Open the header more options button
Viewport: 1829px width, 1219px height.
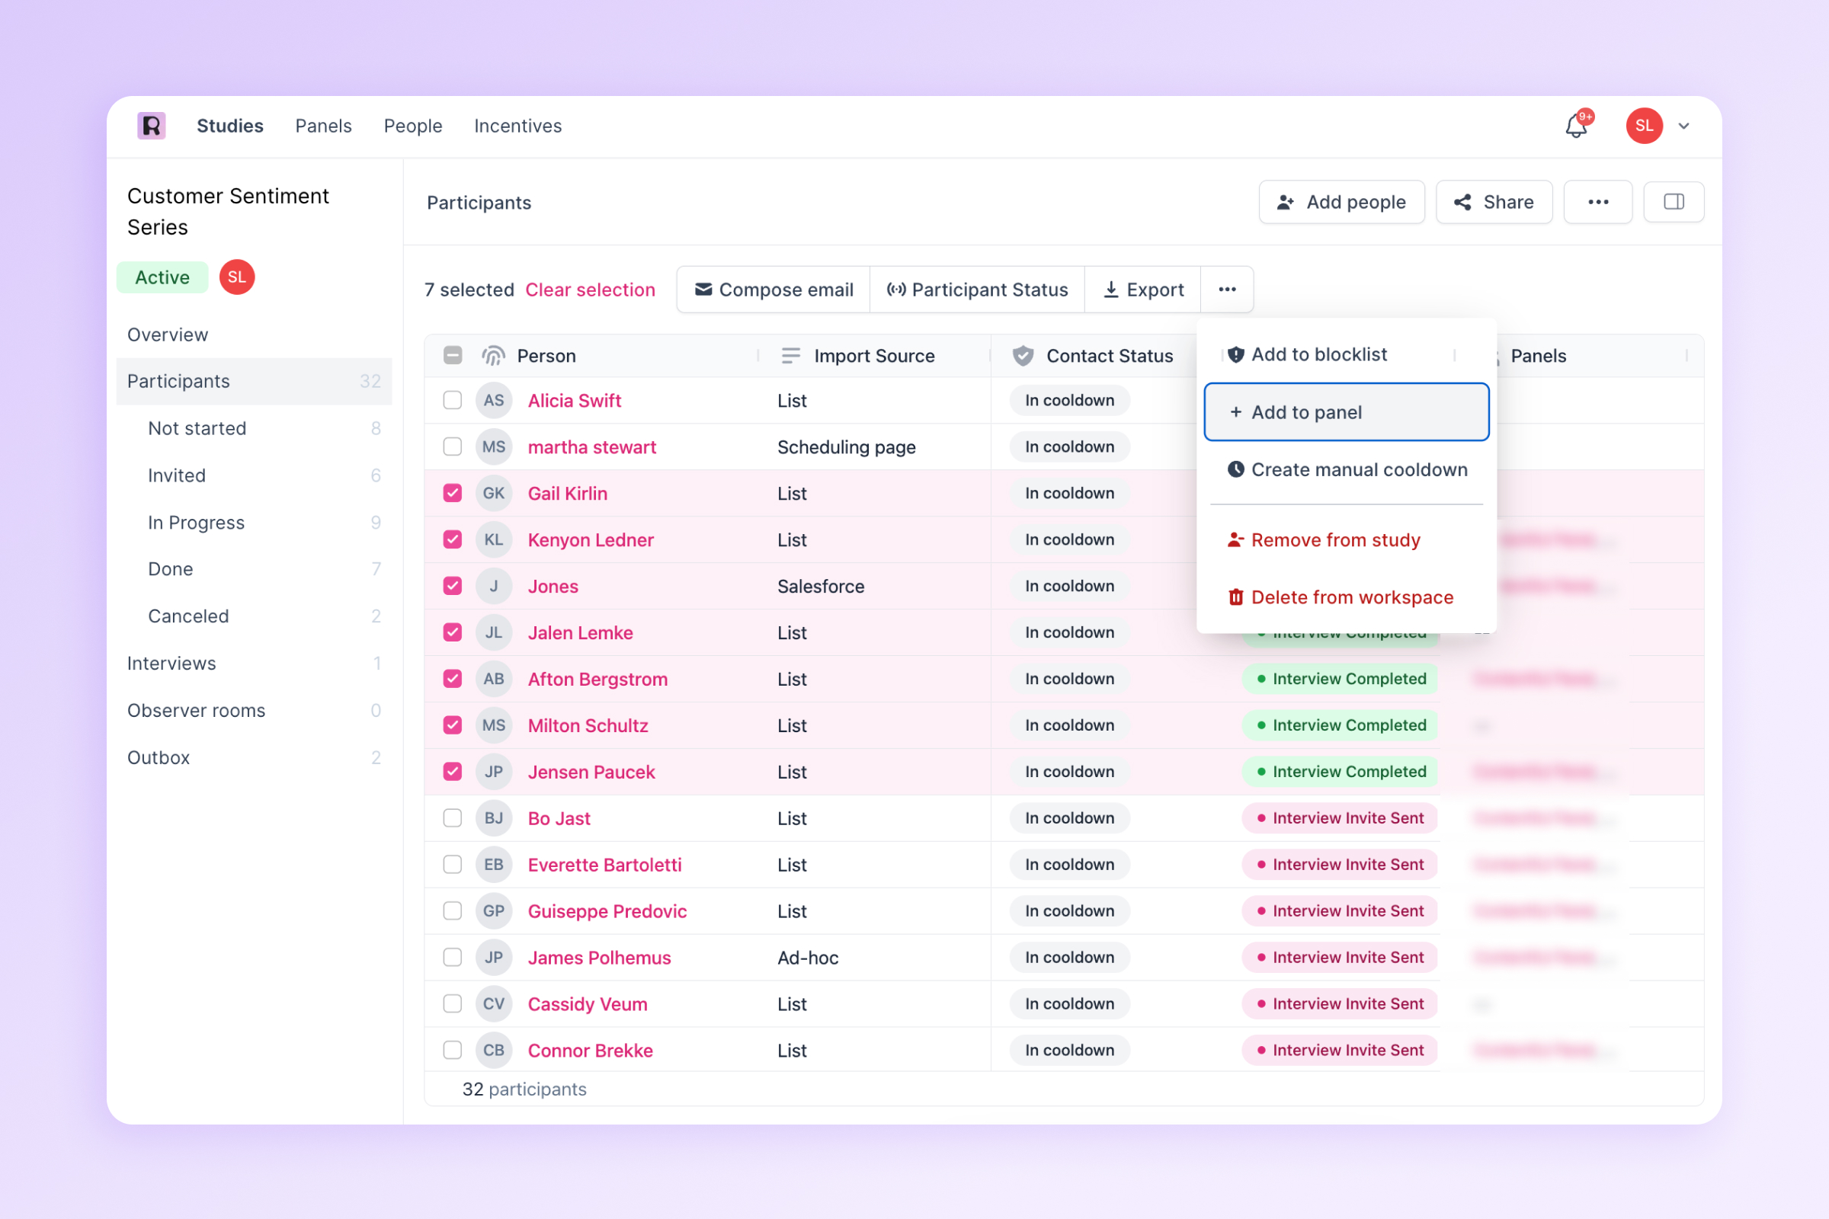(1597, 202)
